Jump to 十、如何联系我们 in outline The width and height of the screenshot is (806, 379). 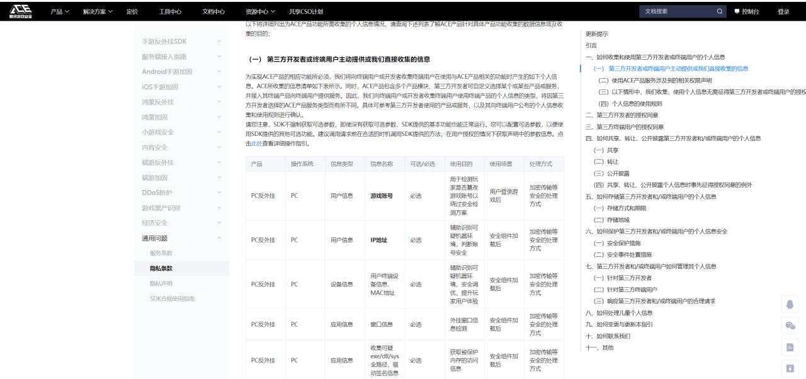[x=608, y=336]
